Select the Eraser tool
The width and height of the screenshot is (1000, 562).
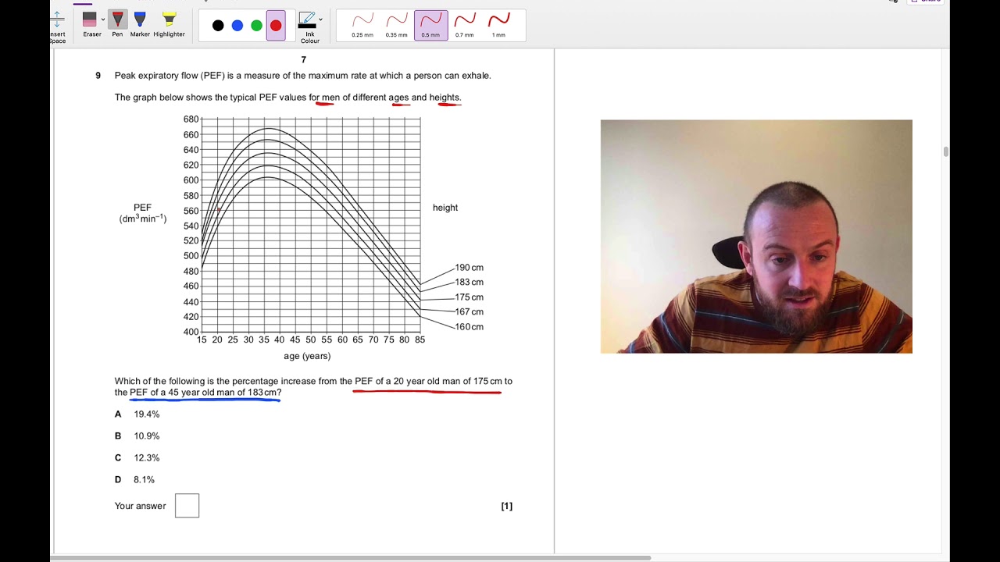coord(91,24)
